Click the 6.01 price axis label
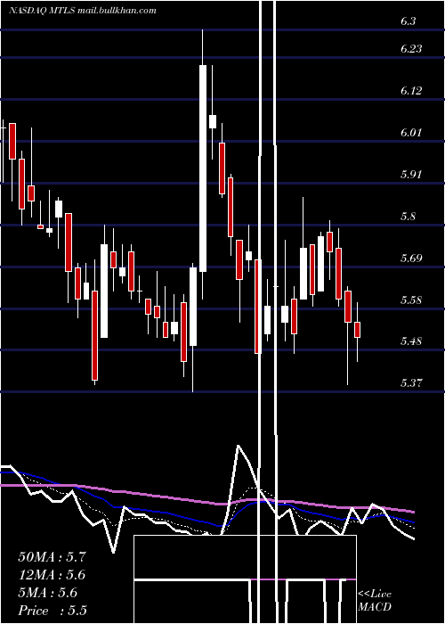This screenshot has width=445, height=624. click(411, 133)
